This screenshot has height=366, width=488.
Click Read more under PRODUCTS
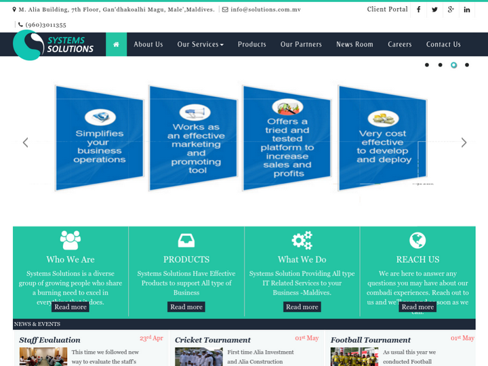coord(186,307)
